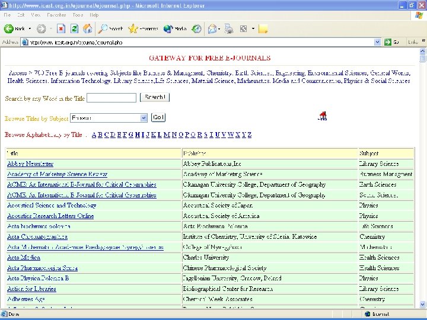Open the Edit menu
The image size is (427, 320).
tap(21, 15)
